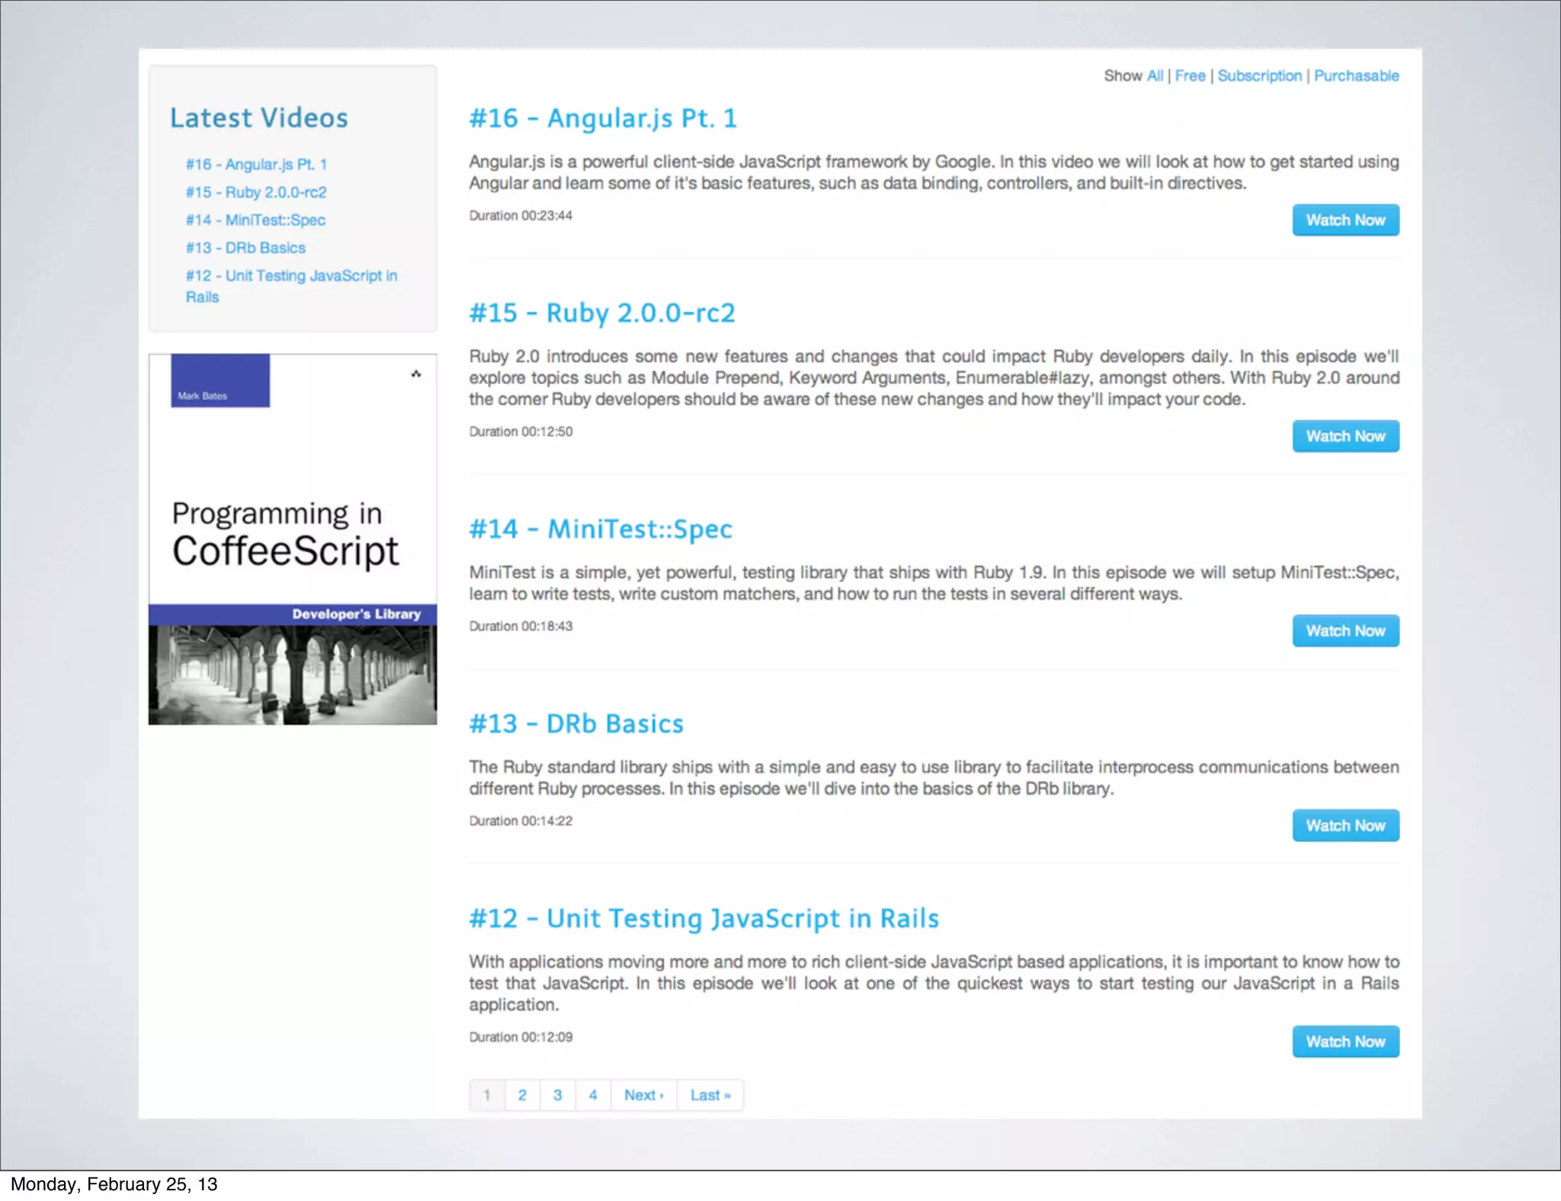The width and height of the screenshot is (1561, 1201).
Task: Jump to page 3 in the pagination
Action: point(557,1095)
